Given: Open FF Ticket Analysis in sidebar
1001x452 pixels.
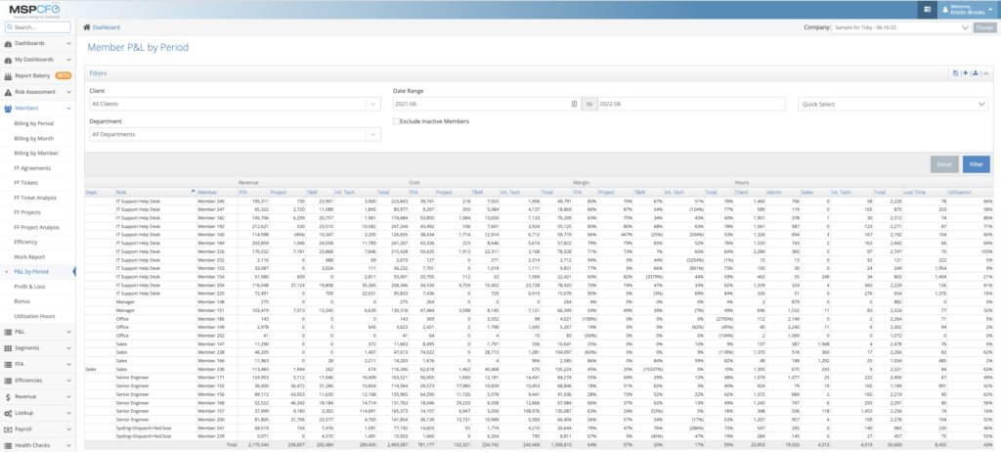Looking at the screenshot, I should 36,198.
